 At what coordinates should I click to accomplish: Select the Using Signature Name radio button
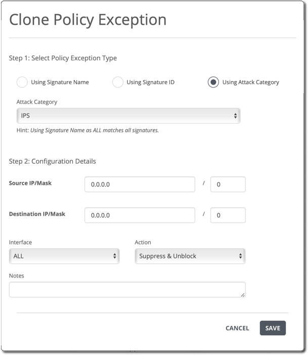click(x=22, y=82)
